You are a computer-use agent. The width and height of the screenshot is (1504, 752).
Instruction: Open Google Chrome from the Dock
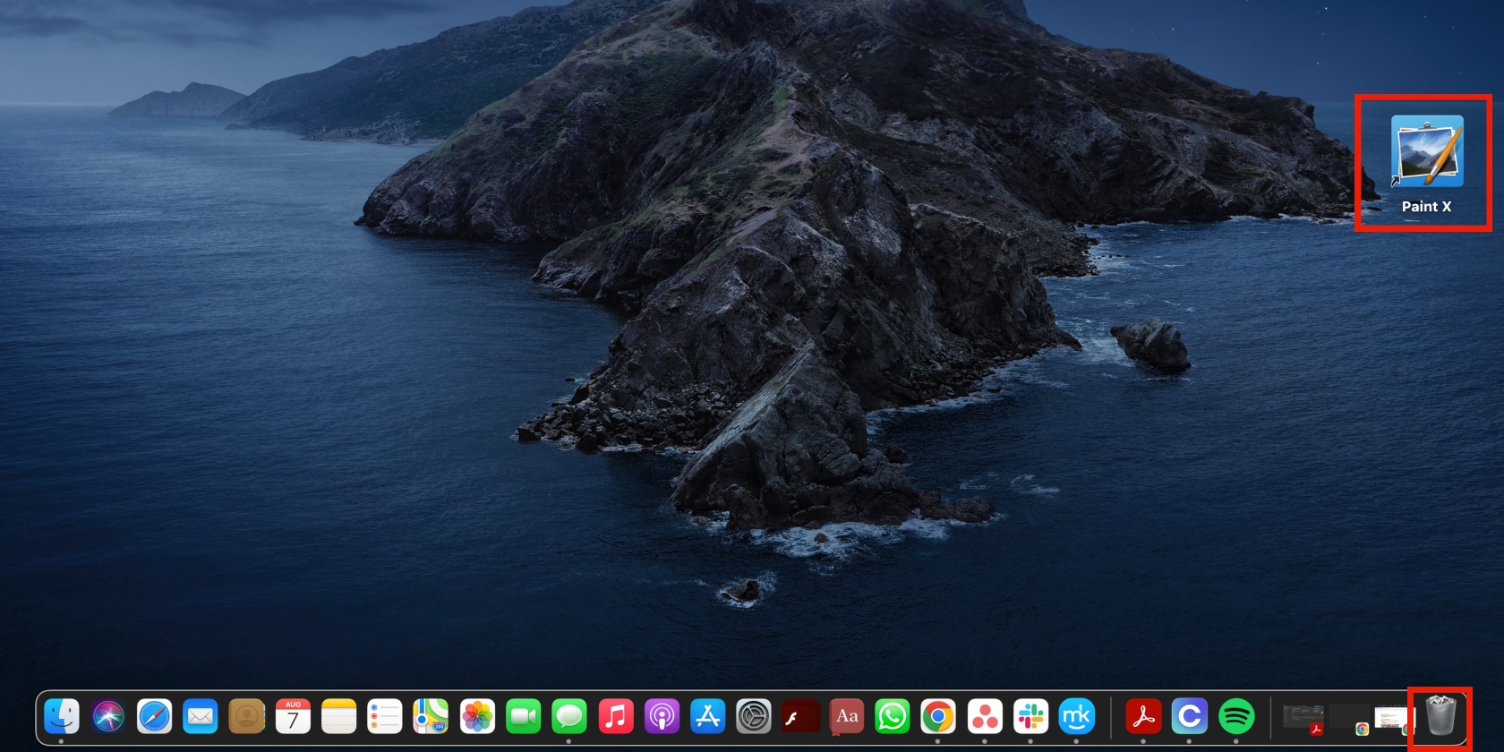click(938, 716)
